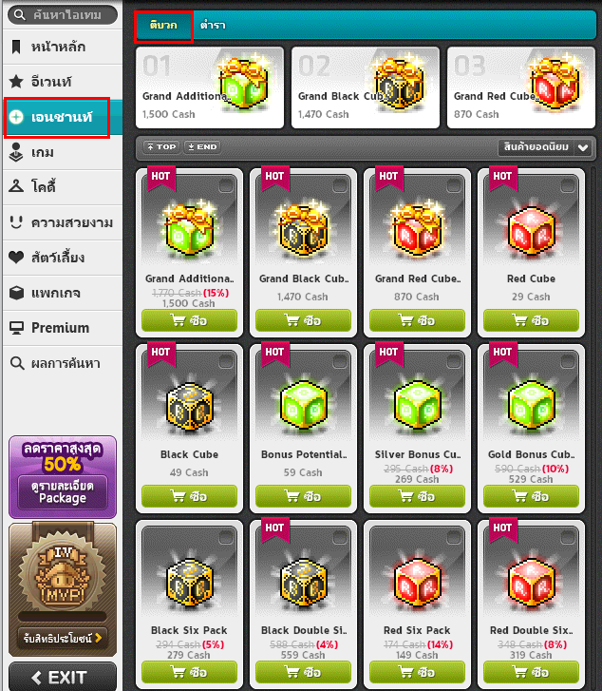Click the Black Cube item image

pos(189,408)
